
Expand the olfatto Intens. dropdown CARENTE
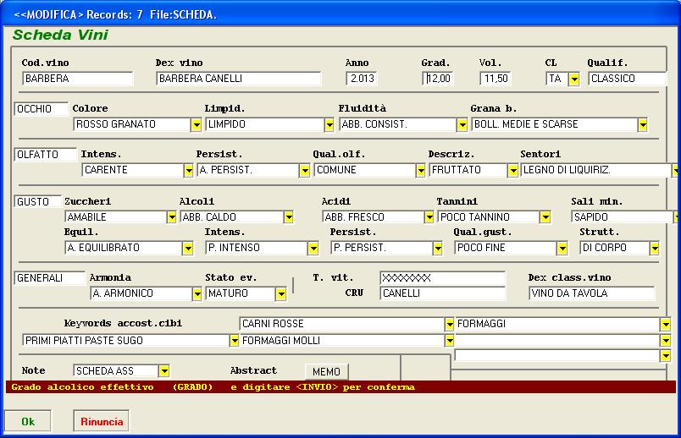(x=188, y=171)
